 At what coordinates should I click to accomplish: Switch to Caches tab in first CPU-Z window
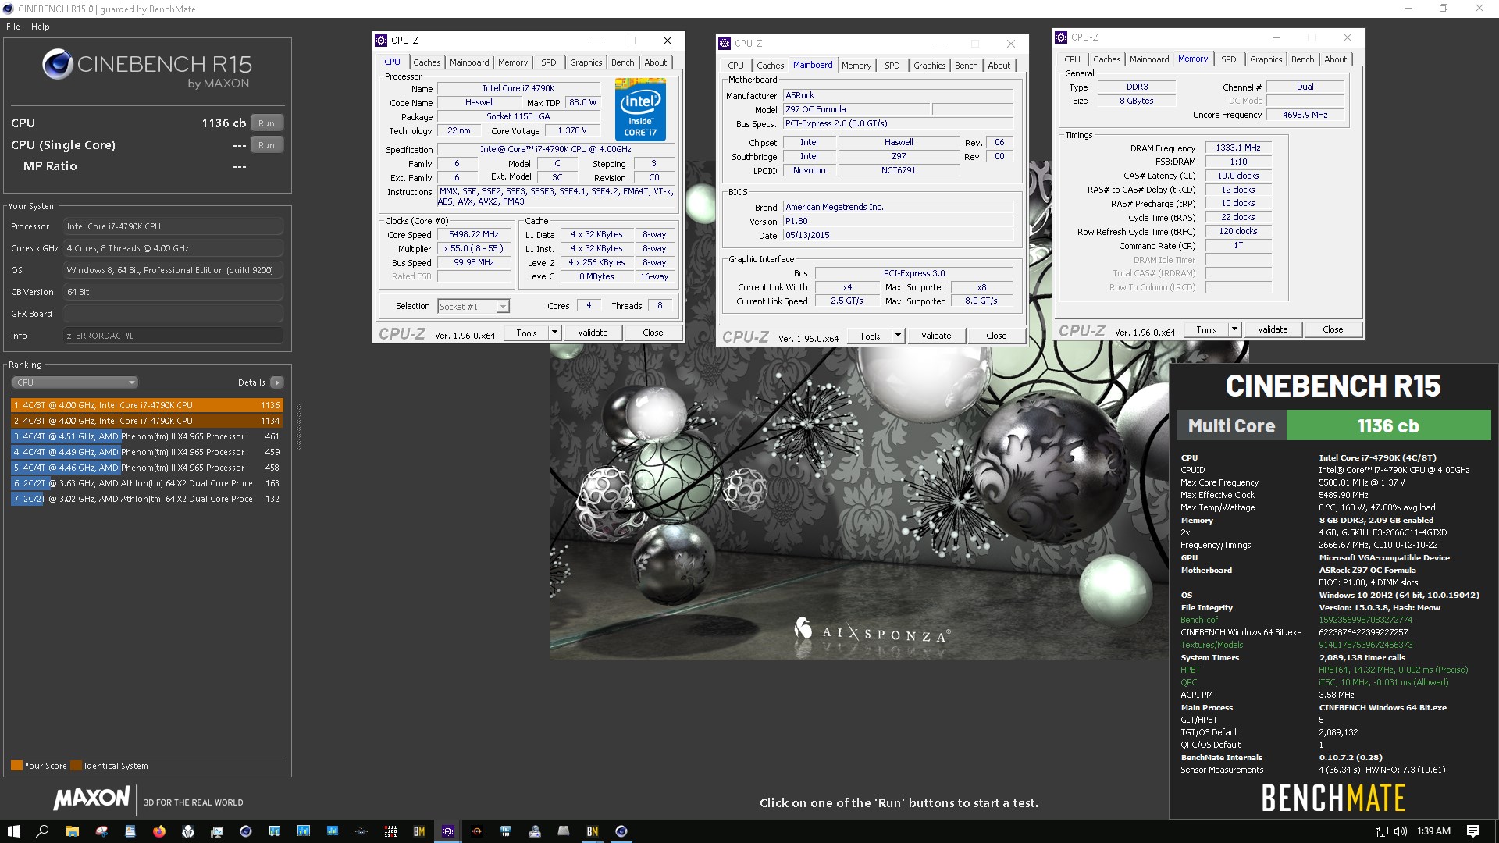click(x=427, y=62)
